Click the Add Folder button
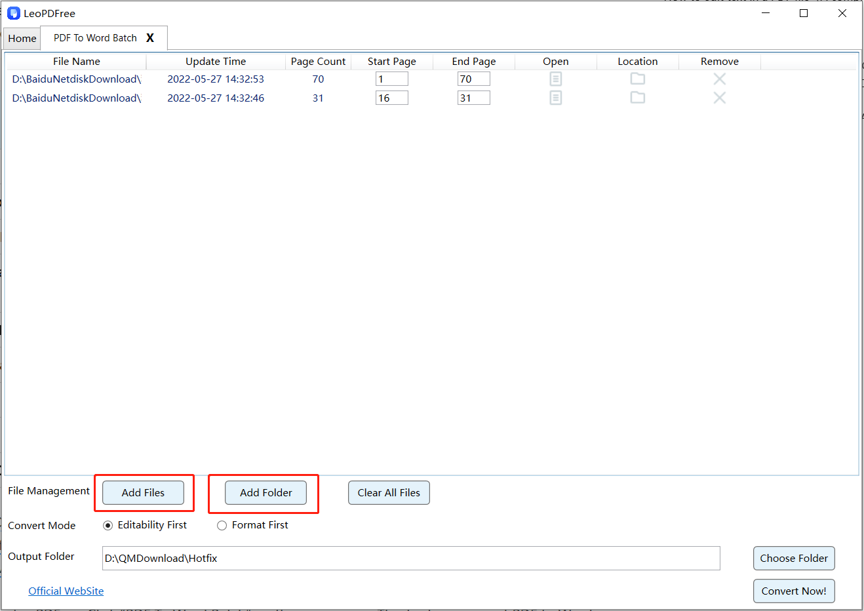This screenshot has height=611, width=864. (265, 493)
